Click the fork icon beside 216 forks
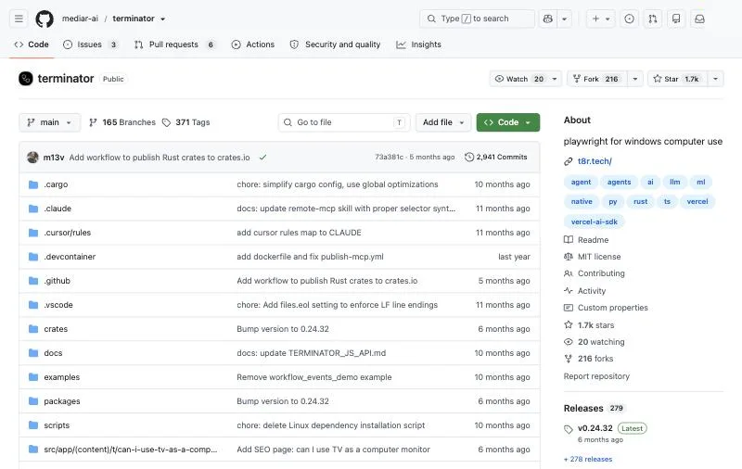 coord(569,359)
